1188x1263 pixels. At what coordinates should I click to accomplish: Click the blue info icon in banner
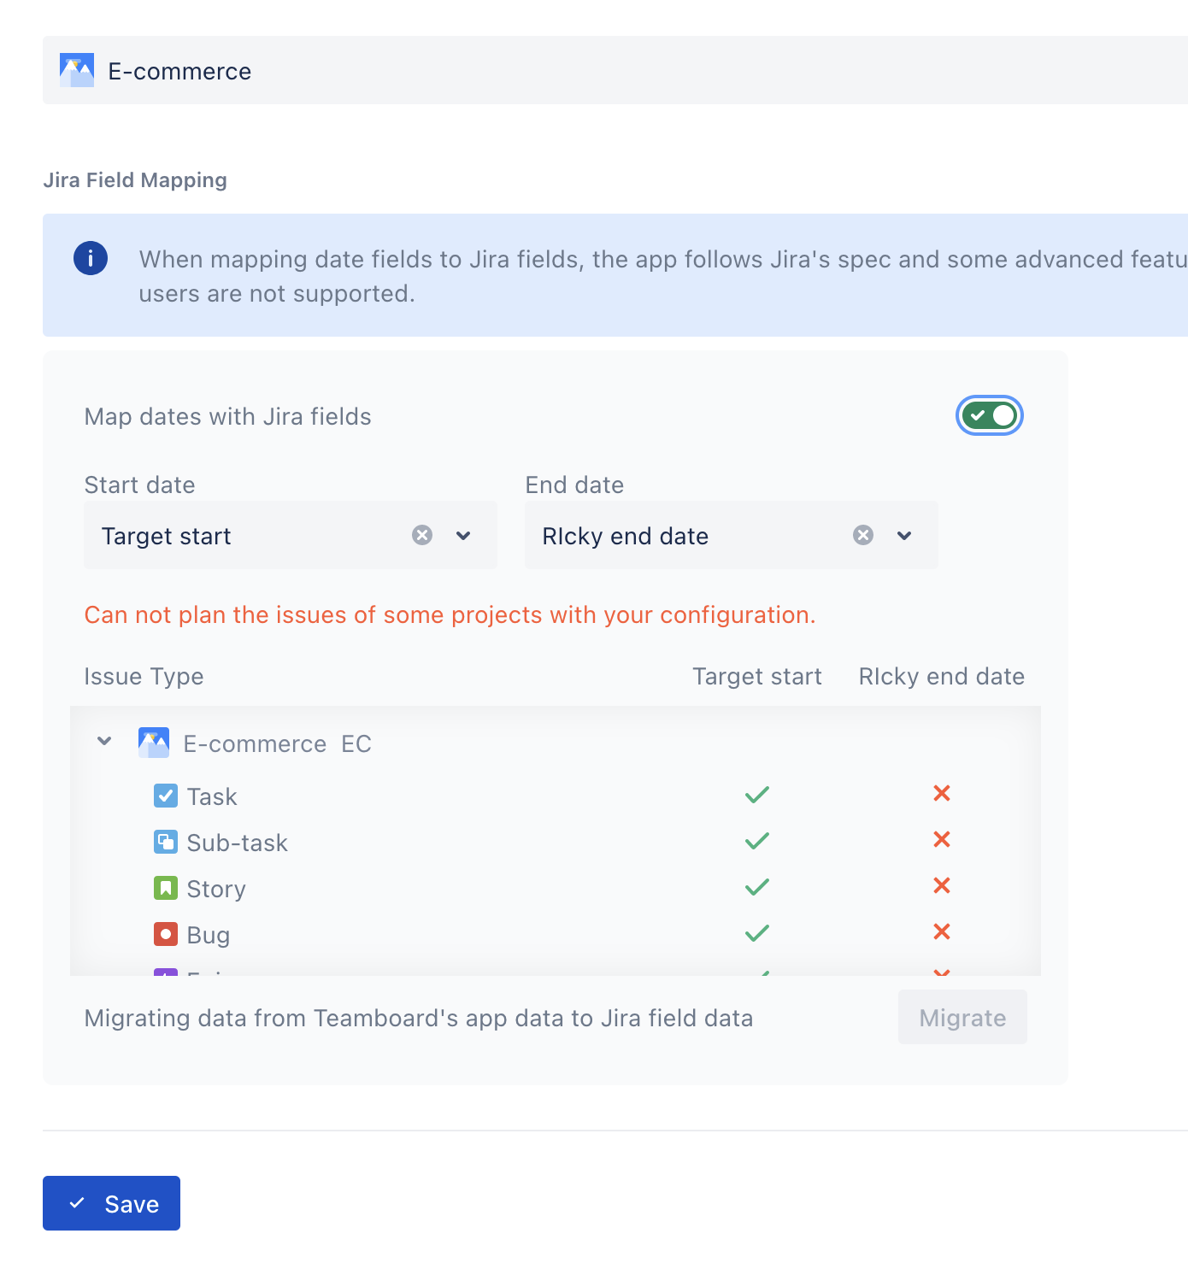[91, 258]
